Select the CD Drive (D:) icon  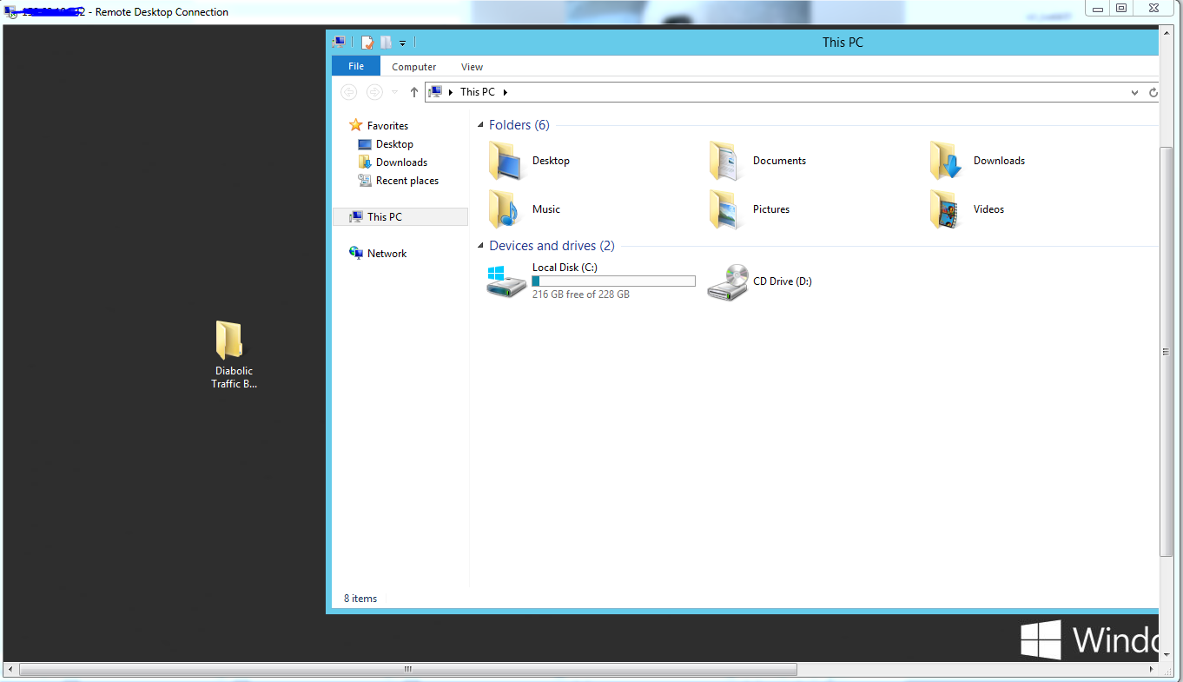pos(727,281)
